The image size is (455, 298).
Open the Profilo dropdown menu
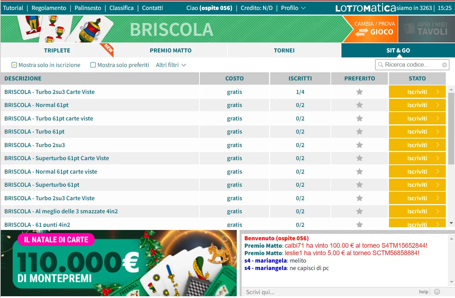293,8
